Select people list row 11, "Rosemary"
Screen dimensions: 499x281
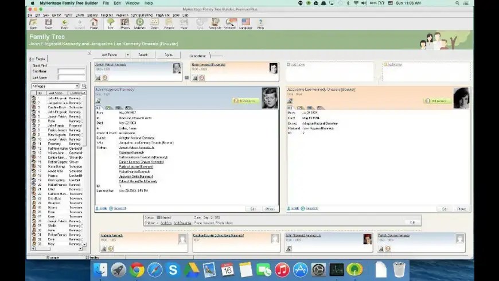(x=57, y=144)
